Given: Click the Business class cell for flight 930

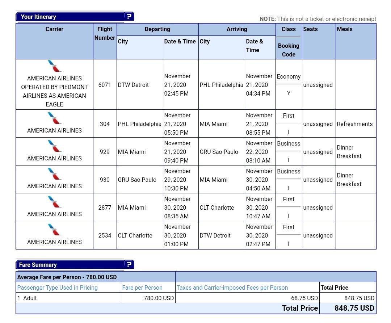Looking at the screenshot, I should click(x=289, y=172).
